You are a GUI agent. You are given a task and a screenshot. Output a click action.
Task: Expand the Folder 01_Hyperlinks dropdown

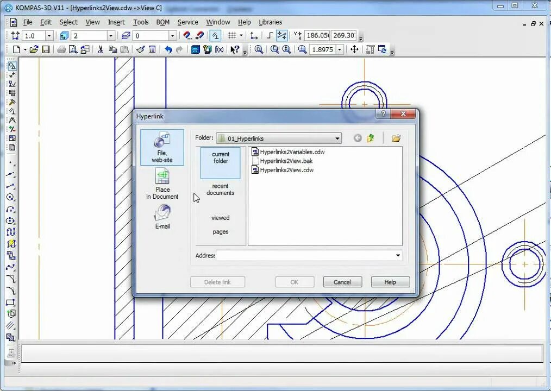337,138
